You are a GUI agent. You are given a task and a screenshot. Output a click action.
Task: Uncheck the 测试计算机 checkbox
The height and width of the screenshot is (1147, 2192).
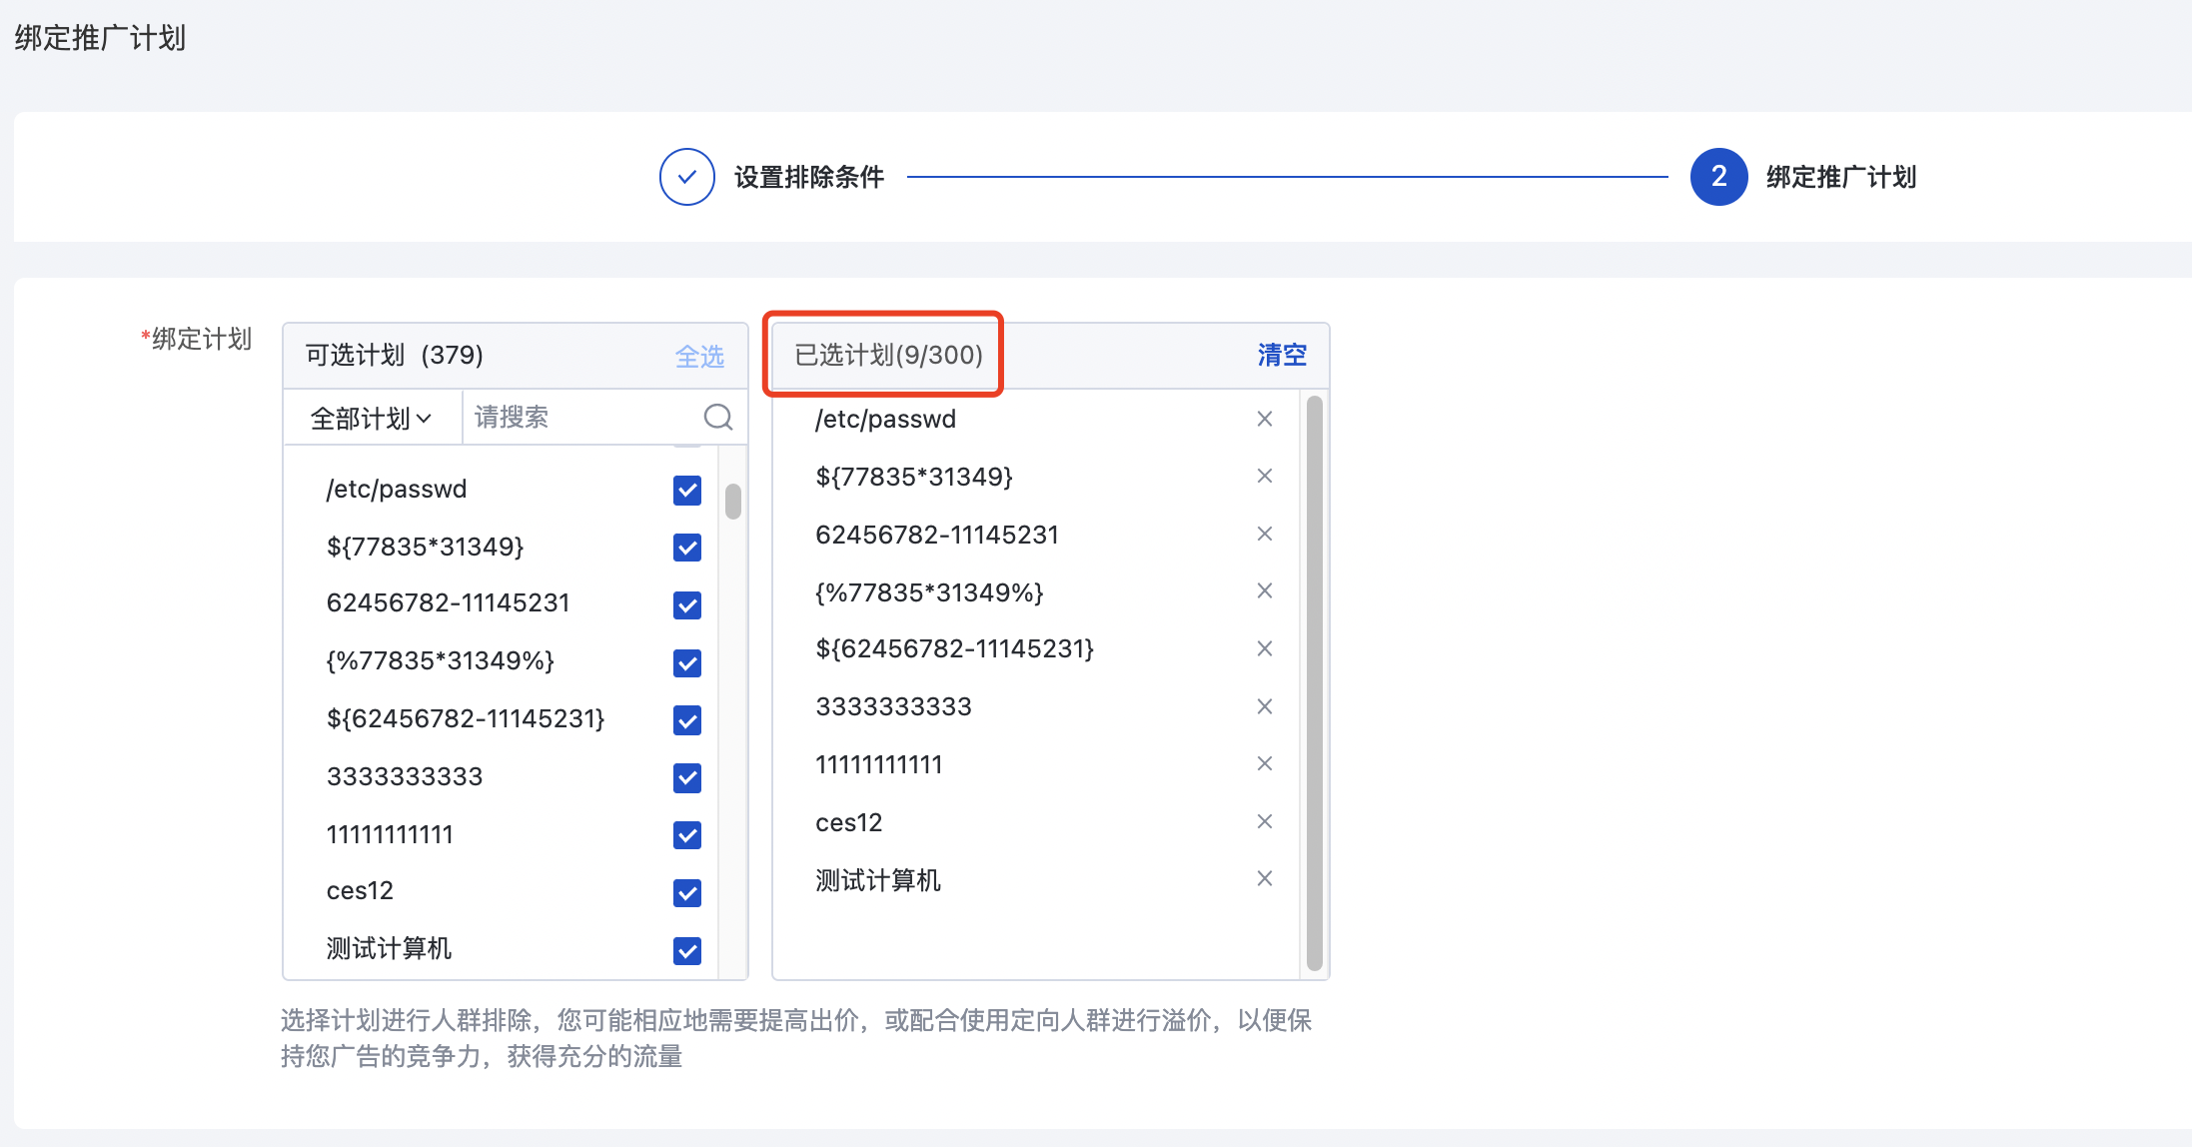687,950
